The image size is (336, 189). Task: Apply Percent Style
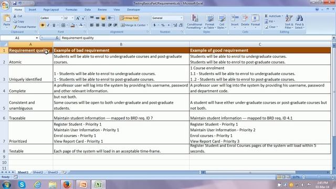(x=163, y=25)
